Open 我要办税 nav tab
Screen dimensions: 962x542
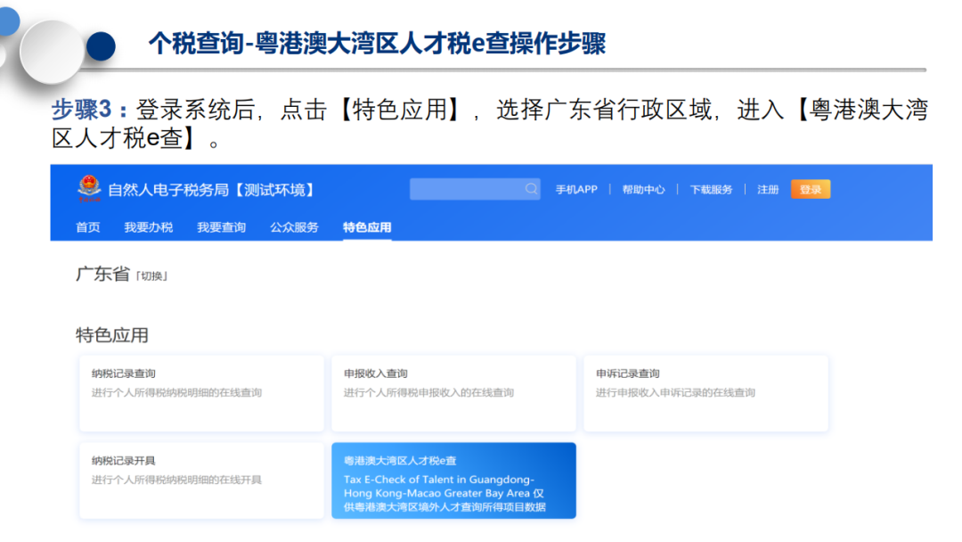pyautogui.click(x=149, y=227)
